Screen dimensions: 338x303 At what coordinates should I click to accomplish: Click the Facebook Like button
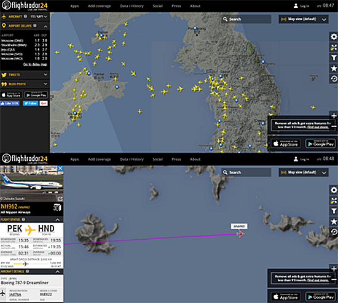pyautogui.click(x=10, y=104)
